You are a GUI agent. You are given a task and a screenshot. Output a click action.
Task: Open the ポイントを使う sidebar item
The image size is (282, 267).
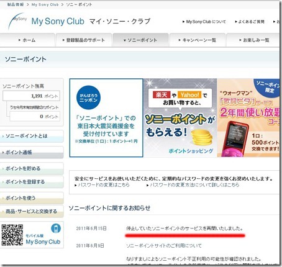[32, 198]
